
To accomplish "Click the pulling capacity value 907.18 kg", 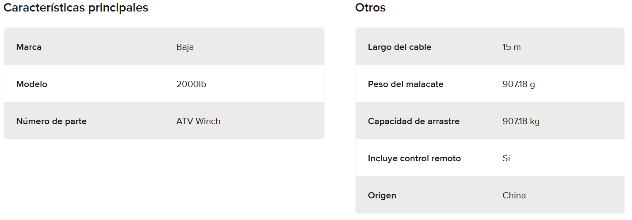I will point(521,121).
